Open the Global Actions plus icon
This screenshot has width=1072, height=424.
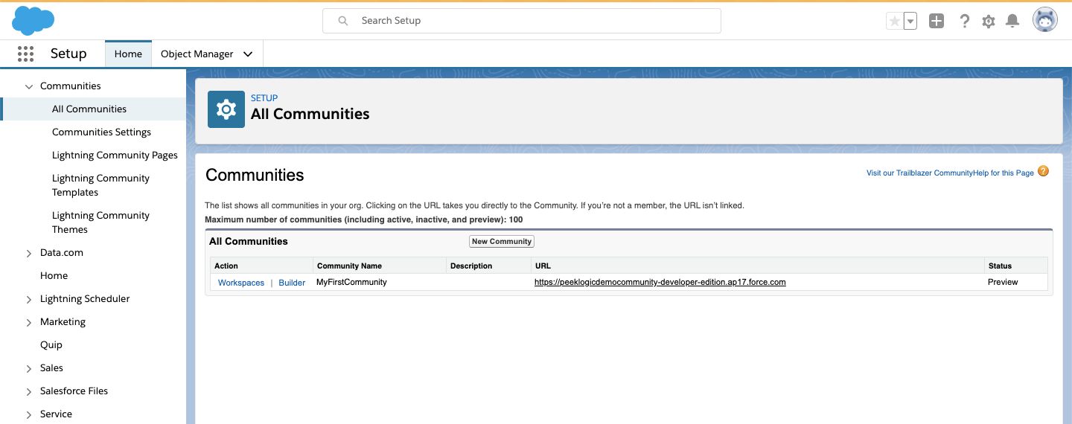[937, 22]
